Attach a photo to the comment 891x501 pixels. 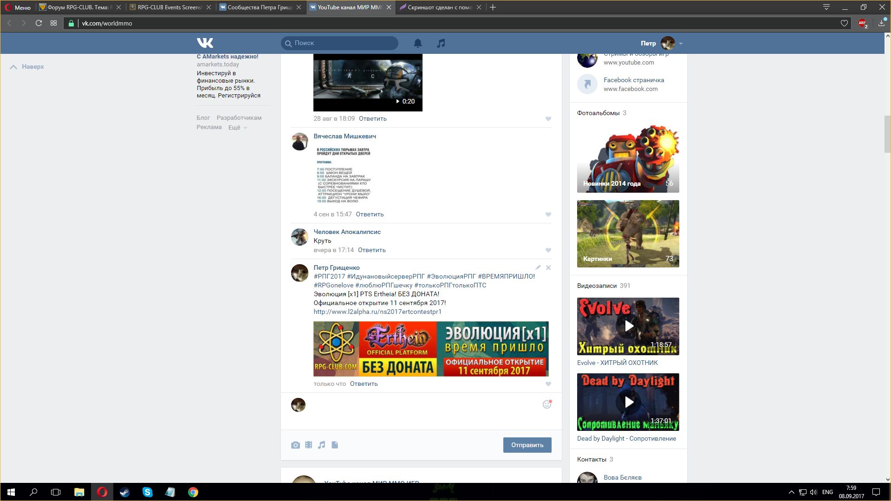295,445
